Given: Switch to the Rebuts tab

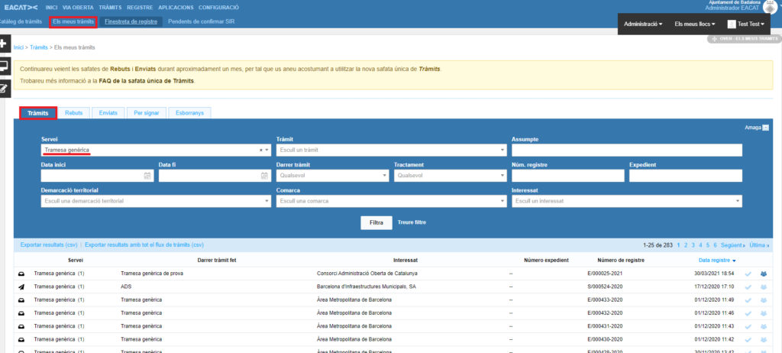Looking at the screenshot, I should point(74,113).
